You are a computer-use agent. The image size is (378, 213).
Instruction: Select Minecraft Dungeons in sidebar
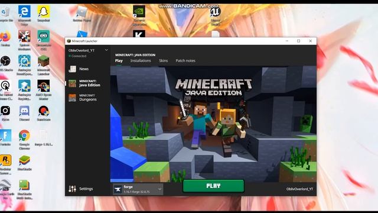pyautogui.click(x=88, y=98)
